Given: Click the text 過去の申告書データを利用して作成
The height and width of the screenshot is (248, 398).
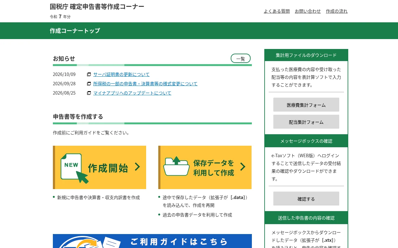Looking at the screenshot, I should point(197,215).
